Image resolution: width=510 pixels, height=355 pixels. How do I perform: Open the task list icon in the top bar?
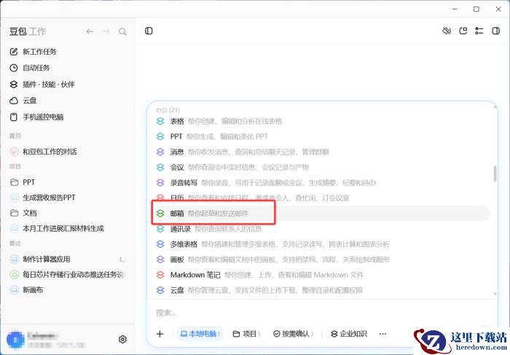click(x=479, y=31)
